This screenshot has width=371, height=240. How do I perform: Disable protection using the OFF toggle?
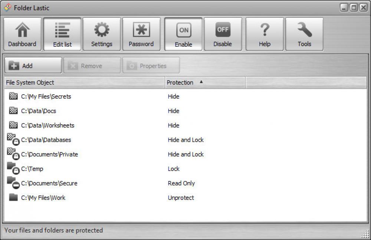(223, 30)
